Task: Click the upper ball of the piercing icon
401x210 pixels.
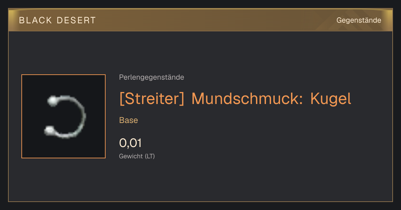Action: [x=52, y=101]
